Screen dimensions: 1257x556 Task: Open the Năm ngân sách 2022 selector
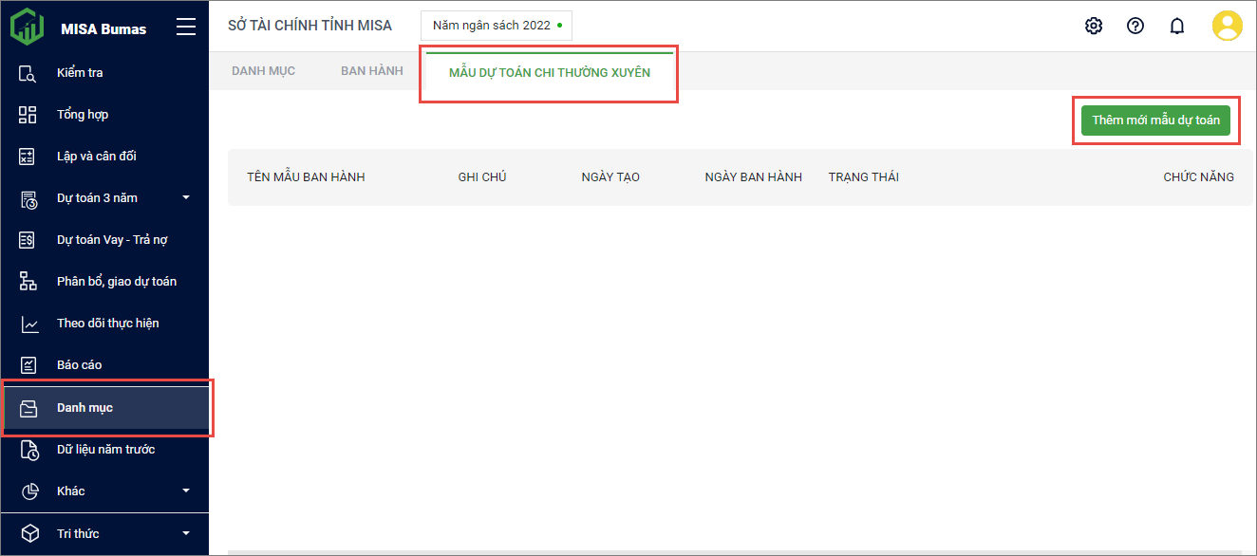(497, 26)
